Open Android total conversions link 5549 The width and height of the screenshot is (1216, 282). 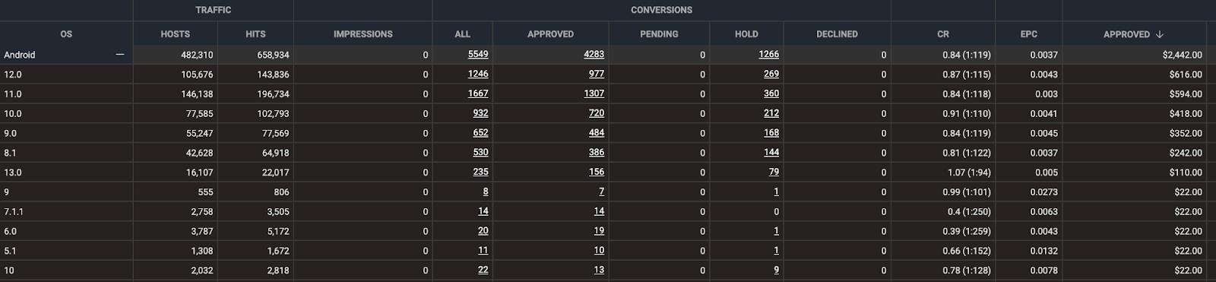click(478, 54)
